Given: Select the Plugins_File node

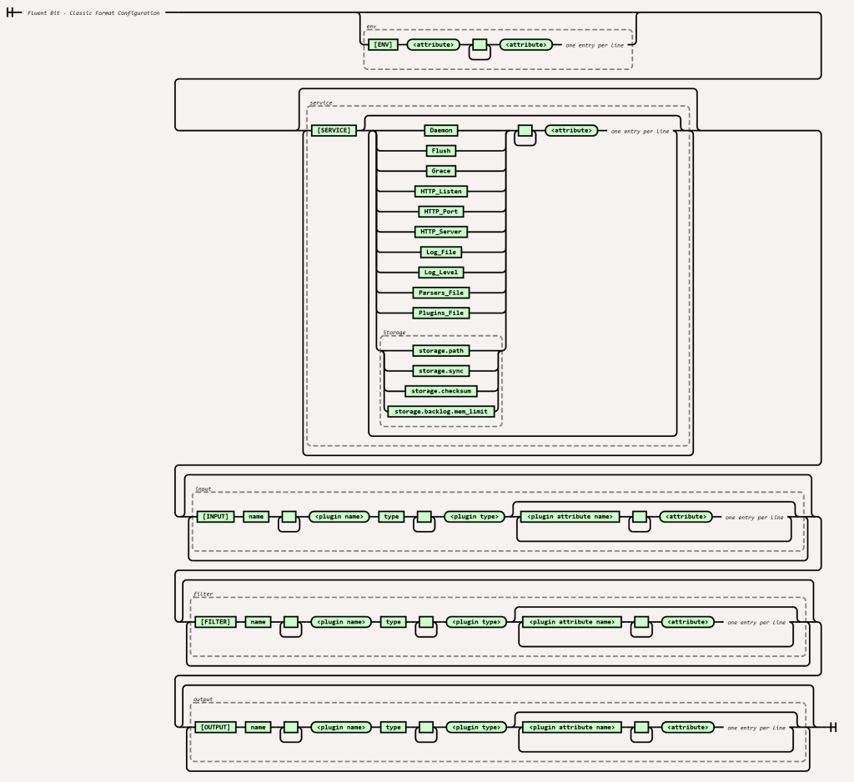Looking at the screenshot, I should click(440, 313).
